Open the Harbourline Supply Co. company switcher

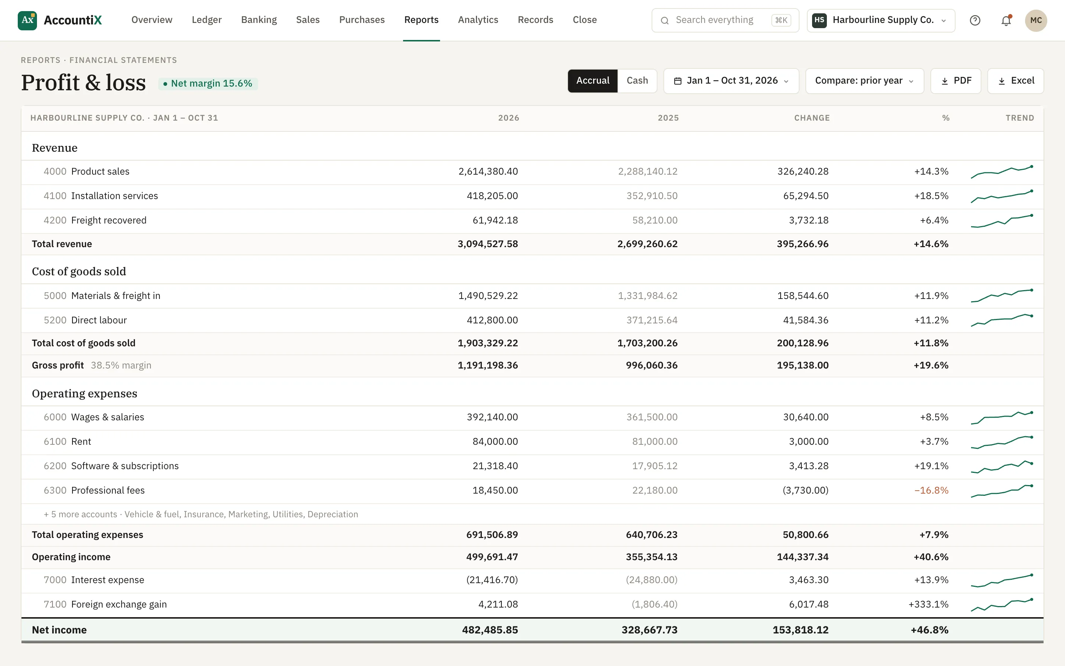pos(880,20)
